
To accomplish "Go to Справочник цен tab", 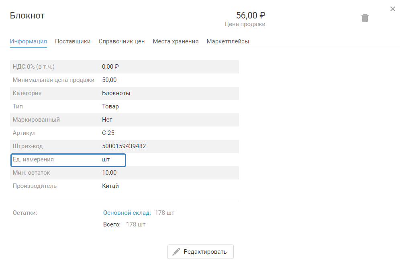I will tap(122, 41).
